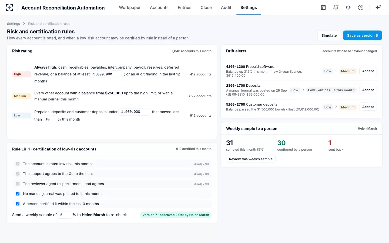Review this week's sample
Screen dimensions: 389x243
(x=251, y=159)
